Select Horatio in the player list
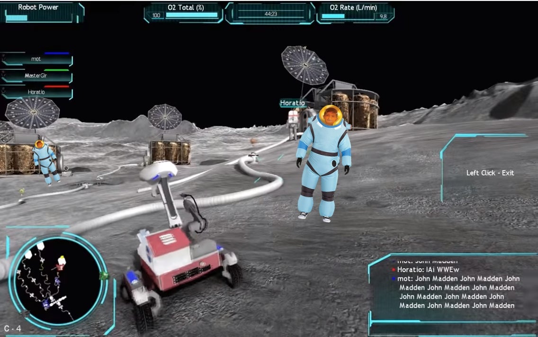 pos(36,92)
